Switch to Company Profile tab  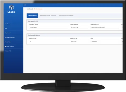(33, 16)
